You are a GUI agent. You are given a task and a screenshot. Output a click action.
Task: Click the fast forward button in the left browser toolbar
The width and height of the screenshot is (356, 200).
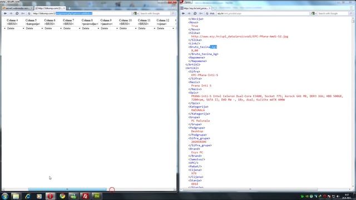point(23,13)
